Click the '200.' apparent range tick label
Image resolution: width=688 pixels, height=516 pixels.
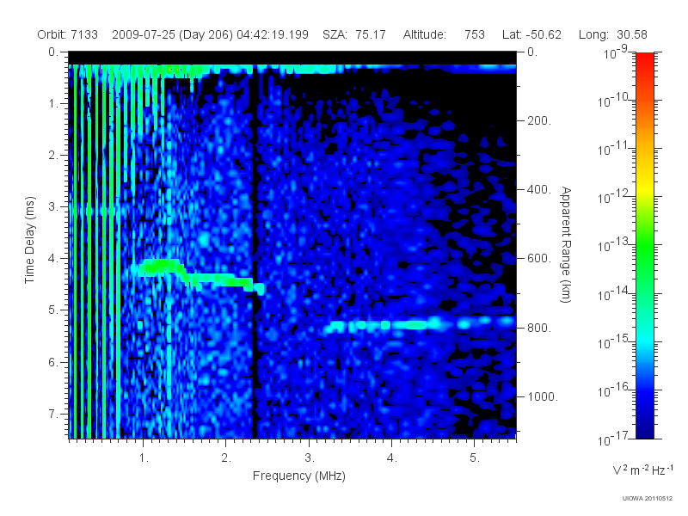(539, 120)
